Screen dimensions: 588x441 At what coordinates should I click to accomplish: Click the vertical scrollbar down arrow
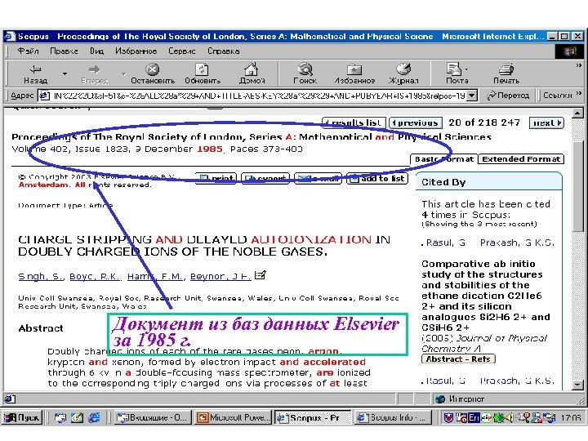click(x=577, y=385)
